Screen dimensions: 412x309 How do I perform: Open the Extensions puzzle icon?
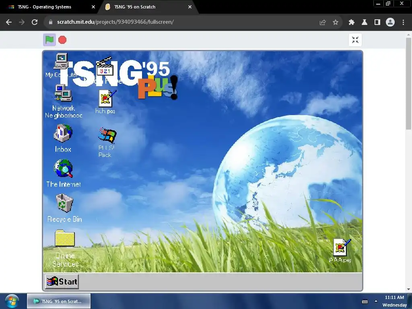352,23
